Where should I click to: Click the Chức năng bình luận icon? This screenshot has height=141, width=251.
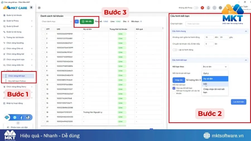[4, 59]
